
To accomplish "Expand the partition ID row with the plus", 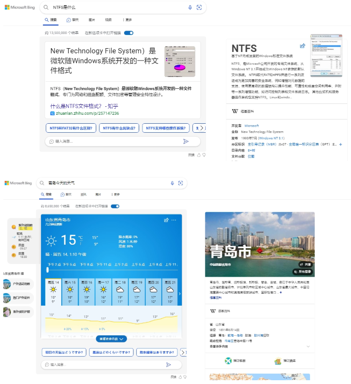I will point(341,144).
